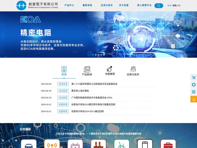The width and height of the screenshot is (197, 148).
Task: Click 活动信息 tag beside 广州国际智能制造 row
Action: click(63, 98)
